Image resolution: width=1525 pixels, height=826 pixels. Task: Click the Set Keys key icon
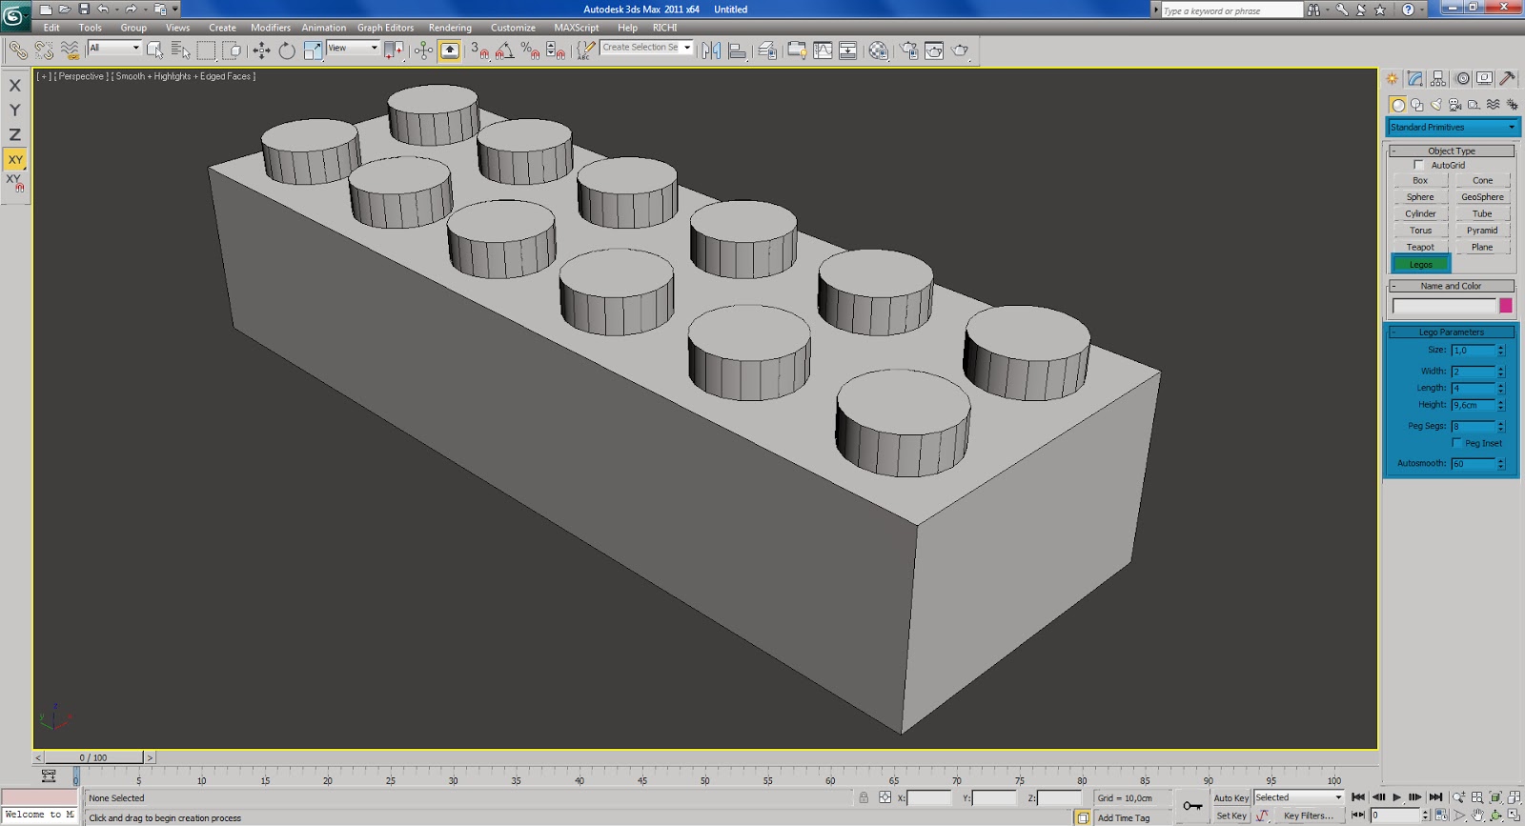[x=1192, y=806]
